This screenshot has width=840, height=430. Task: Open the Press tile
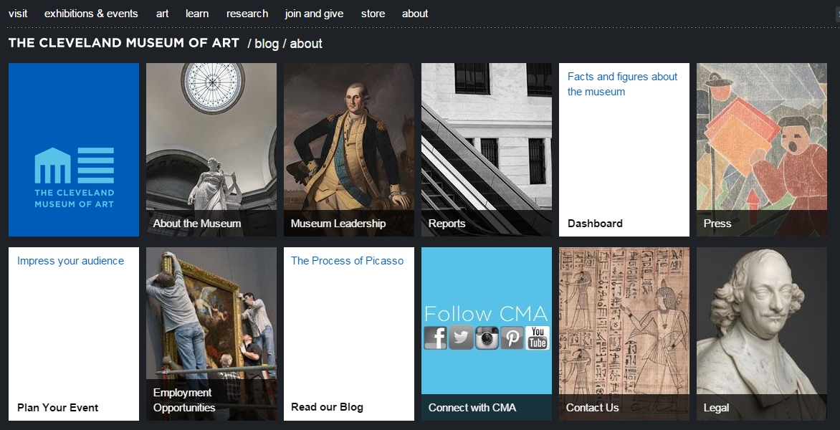coord(761,149)
